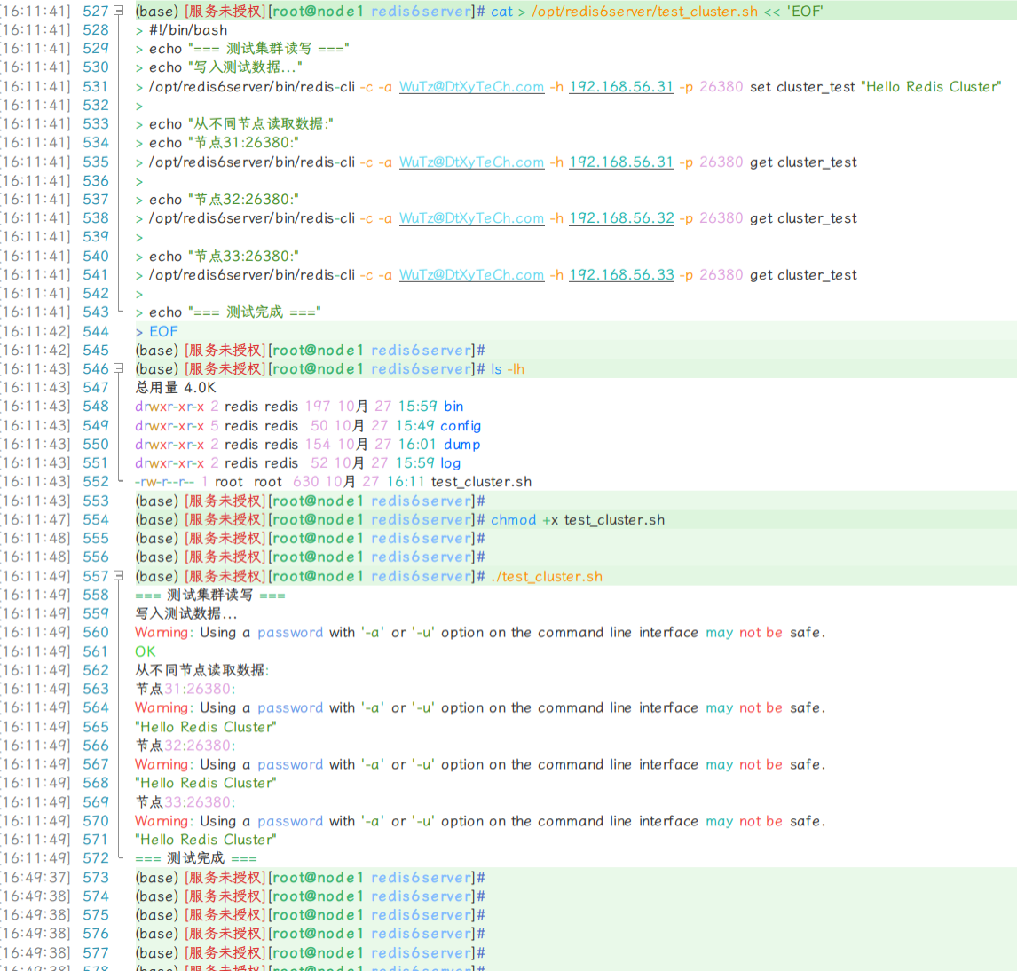Click the "bin" directory name in listing
Screen dimensions: 1017x971
coord(453,407)
